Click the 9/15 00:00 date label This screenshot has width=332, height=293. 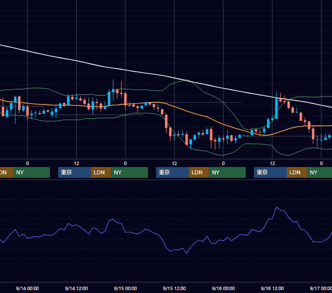[125, 288]
